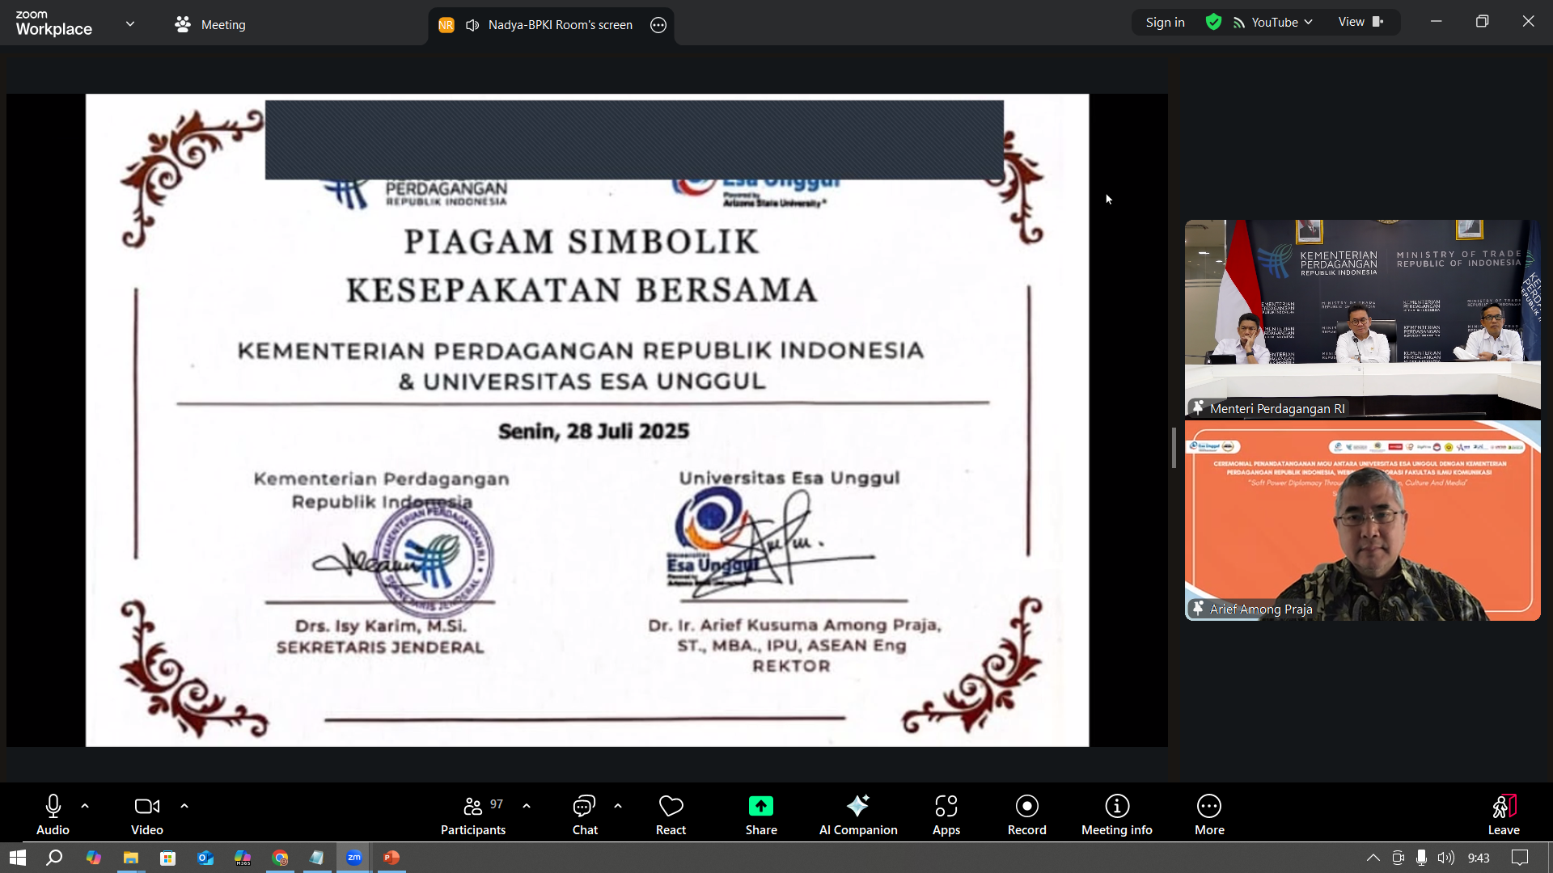Open Copilot from the taskbar

click(x=93, y=858)
